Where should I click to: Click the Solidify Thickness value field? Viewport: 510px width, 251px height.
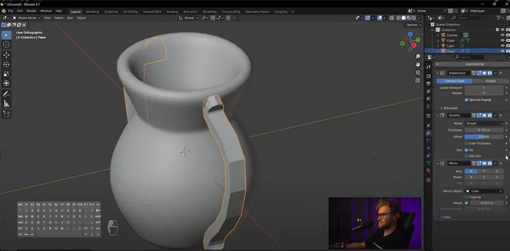484,130
